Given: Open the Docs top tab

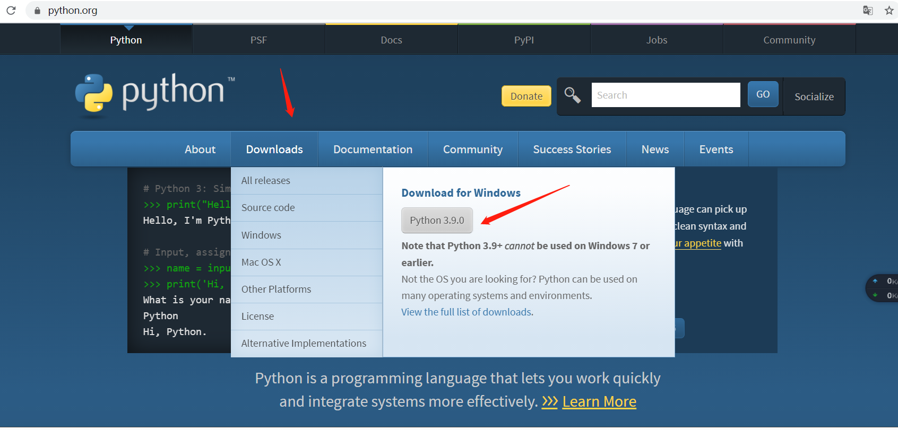Looking at the screenshot, I should (x=391, y=40).
